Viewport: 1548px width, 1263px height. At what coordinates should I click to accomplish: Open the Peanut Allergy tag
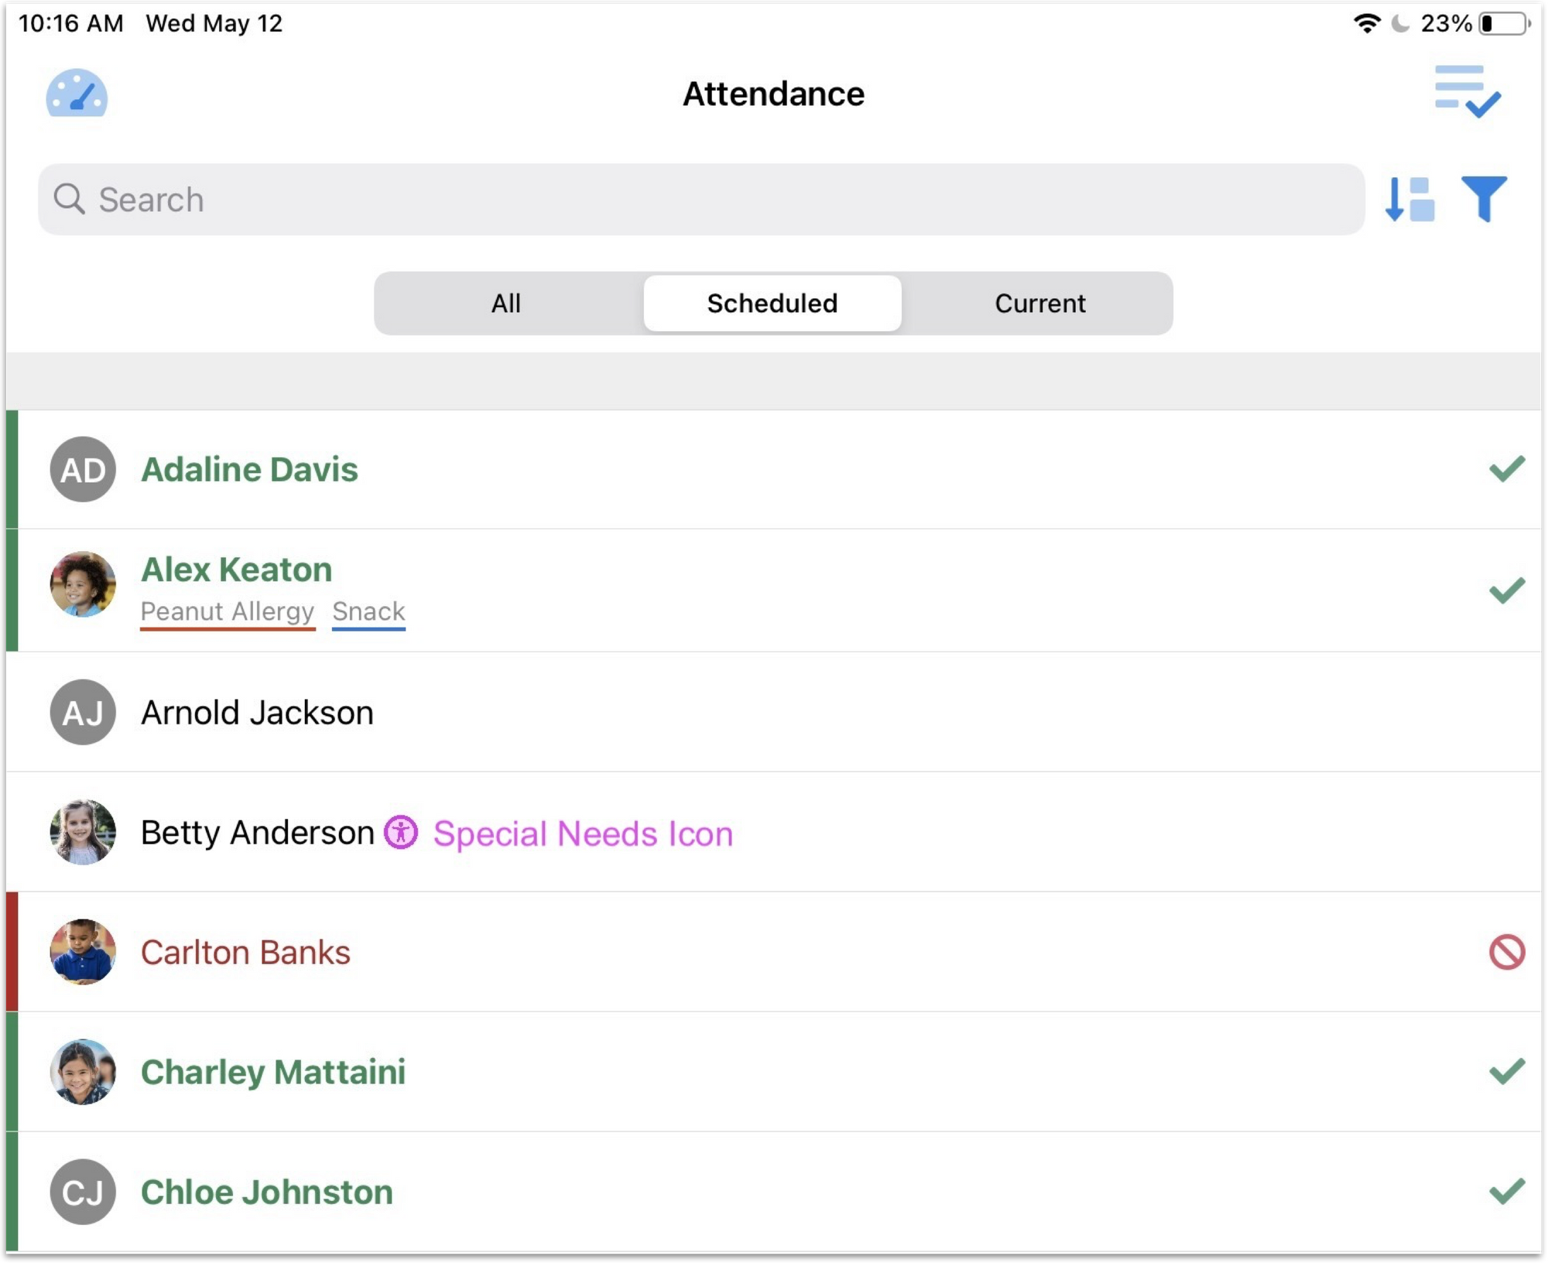[228, 611]
